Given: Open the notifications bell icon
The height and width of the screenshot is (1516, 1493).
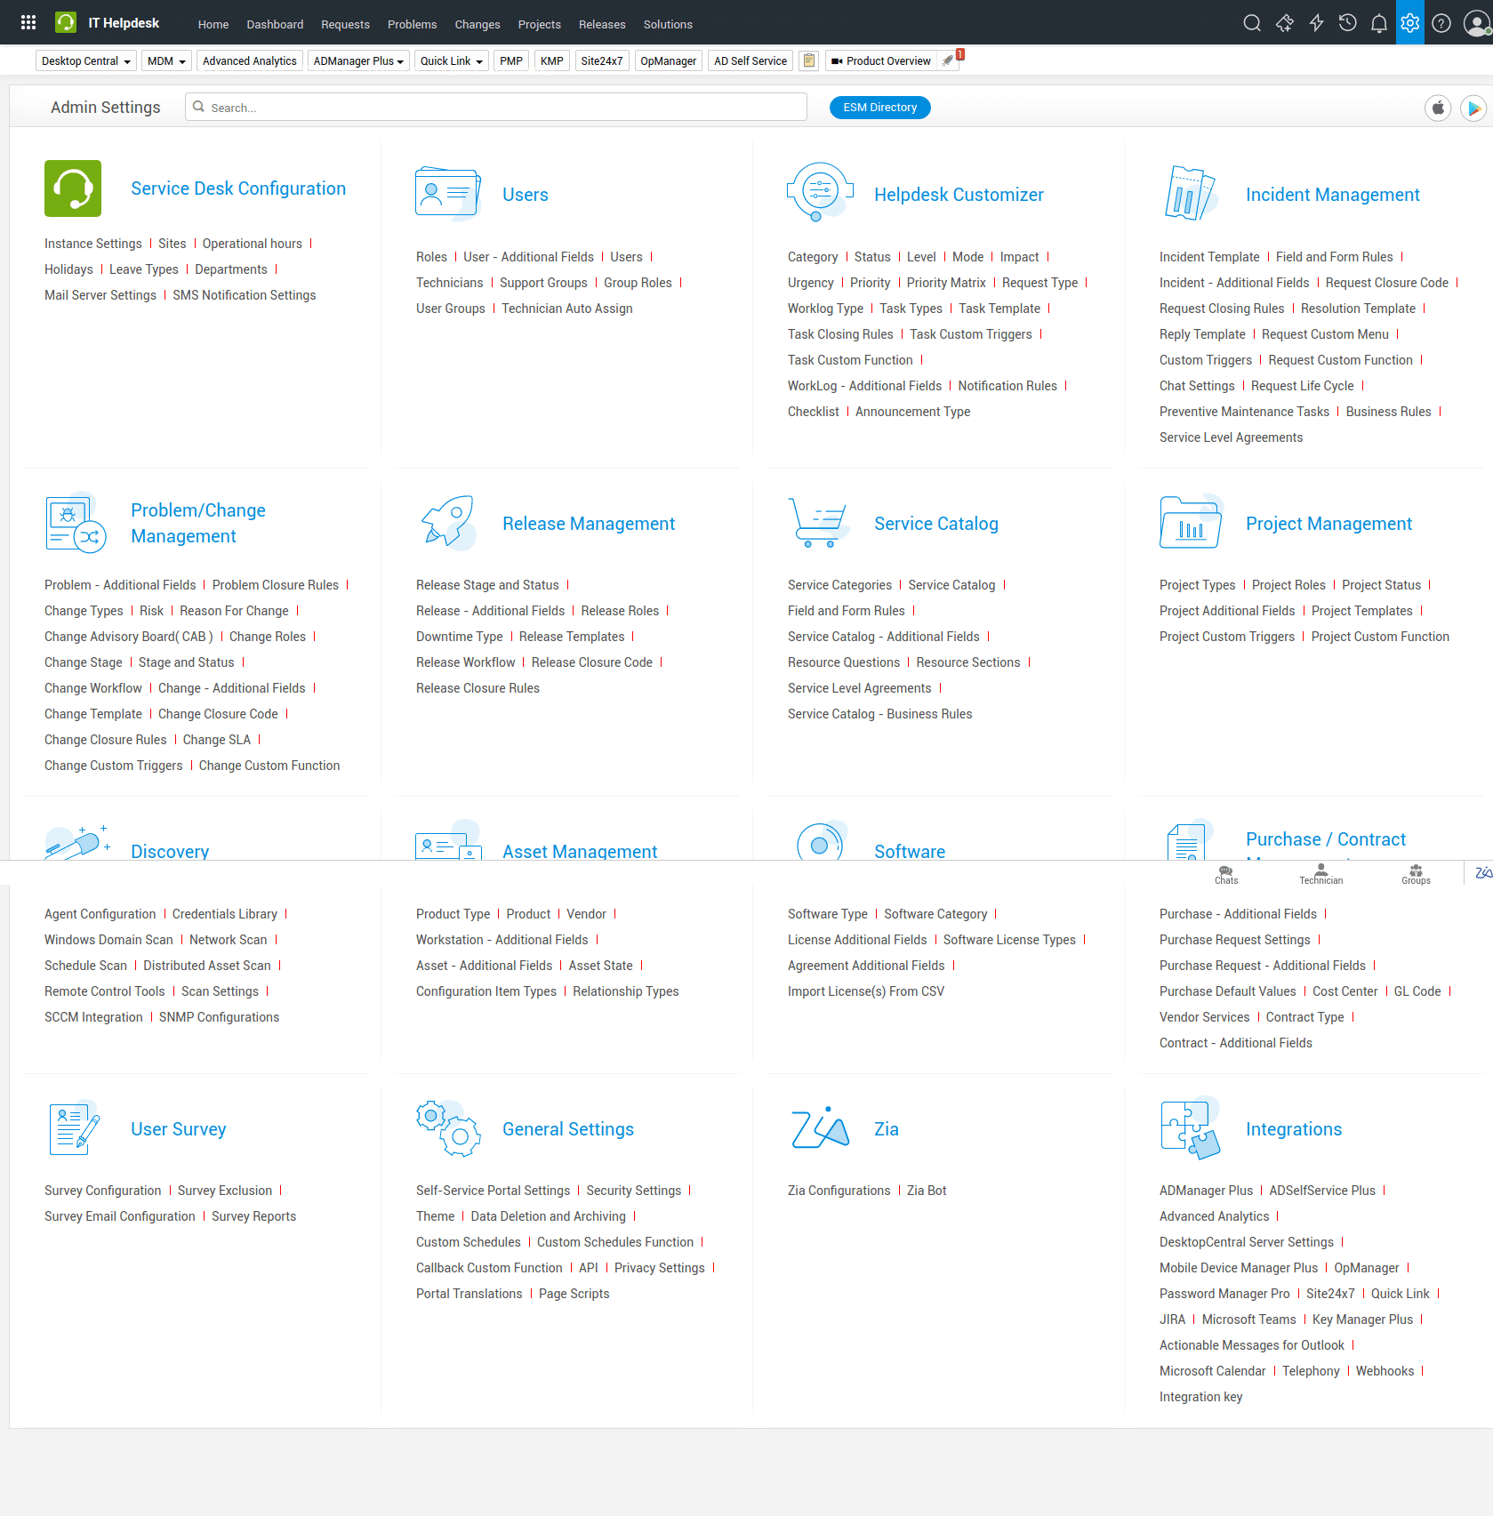Looking at the screenshot, I should [x=1378, y=24].
